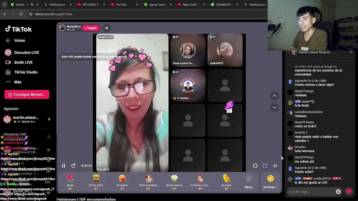Send the Corazón coreano gift
The width and height of the screenshot is (358, 201).
click(x=200, y=182)
